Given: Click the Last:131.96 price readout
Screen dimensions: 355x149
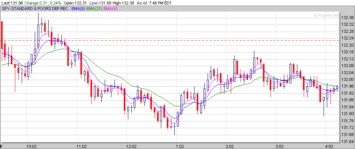Looking at the screenshot, I should click(12, 3).
